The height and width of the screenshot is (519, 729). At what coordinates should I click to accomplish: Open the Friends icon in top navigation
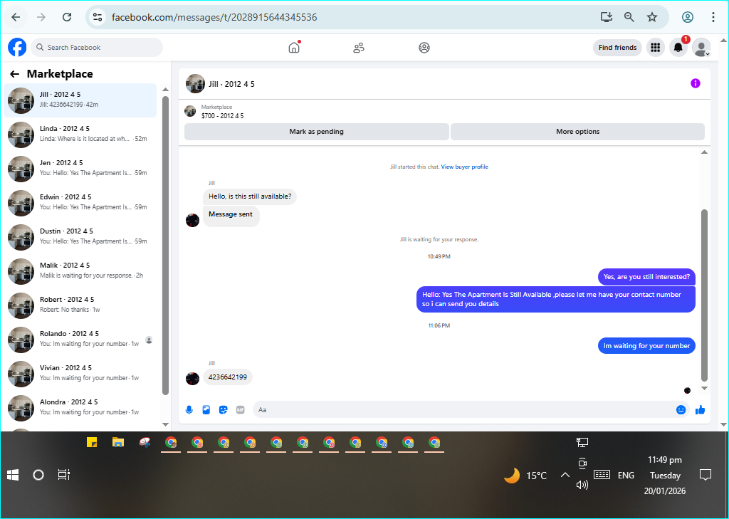(359, 48)
